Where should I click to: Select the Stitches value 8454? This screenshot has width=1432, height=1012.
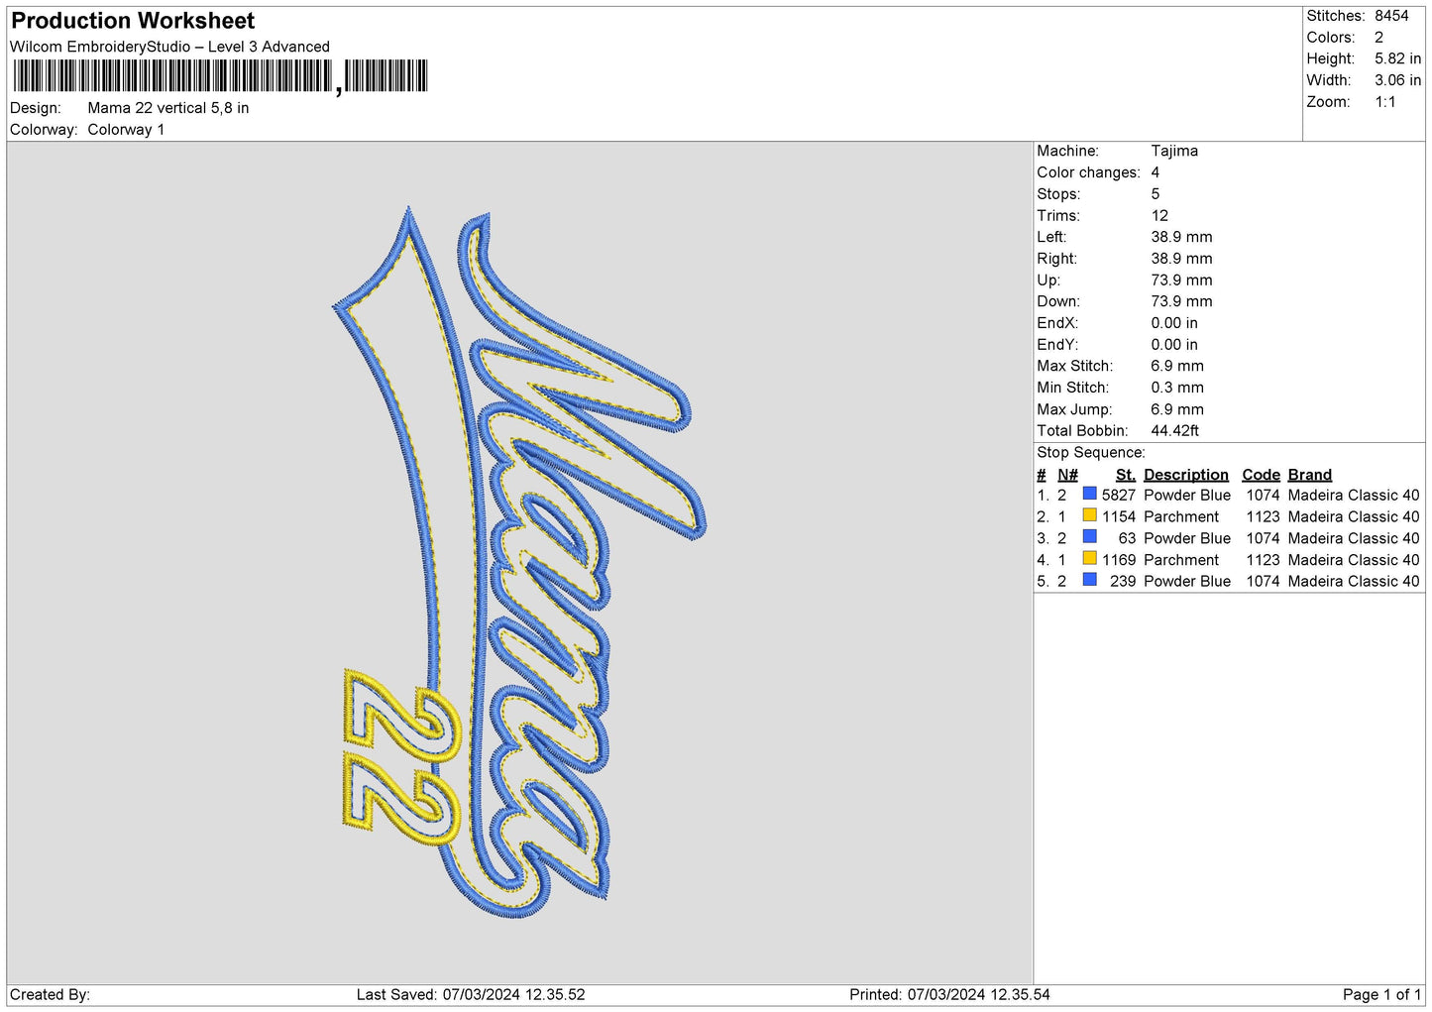coord(1391,16)
